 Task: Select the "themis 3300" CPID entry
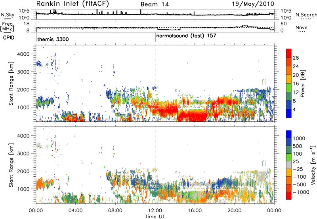coord(53,39)
